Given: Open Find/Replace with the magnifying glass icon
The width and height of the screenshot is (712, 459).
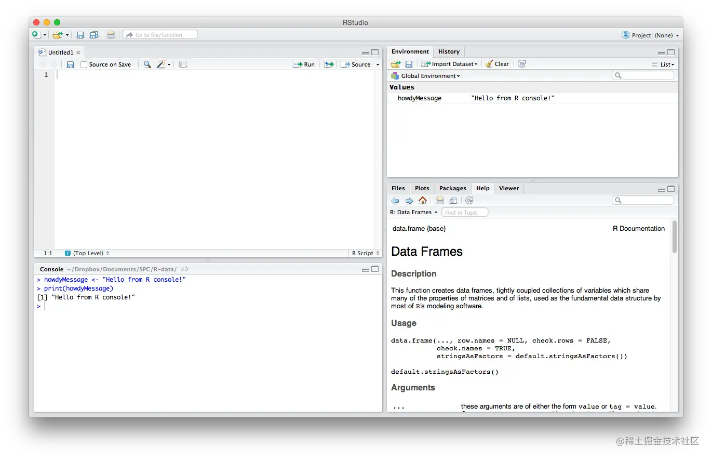Looking at the screenshot, I should (146, 64).
